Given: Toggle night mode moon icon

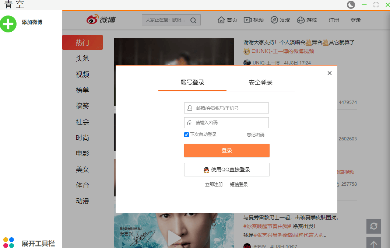Looking at the screenshot, I should [x=351, y=5].
